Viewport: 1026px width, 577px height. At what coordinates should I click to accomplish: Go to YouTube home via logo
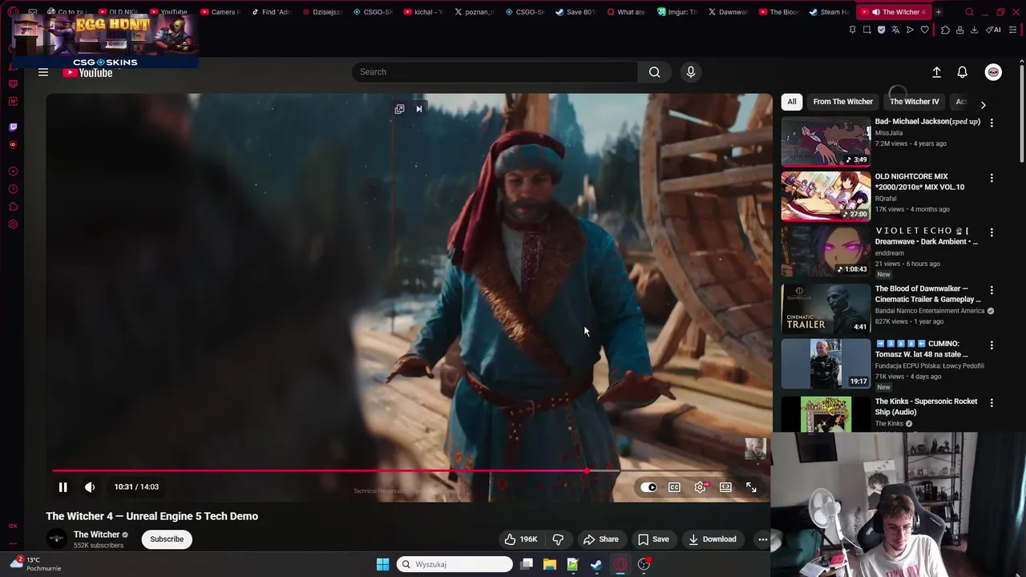tap(88, 72)
